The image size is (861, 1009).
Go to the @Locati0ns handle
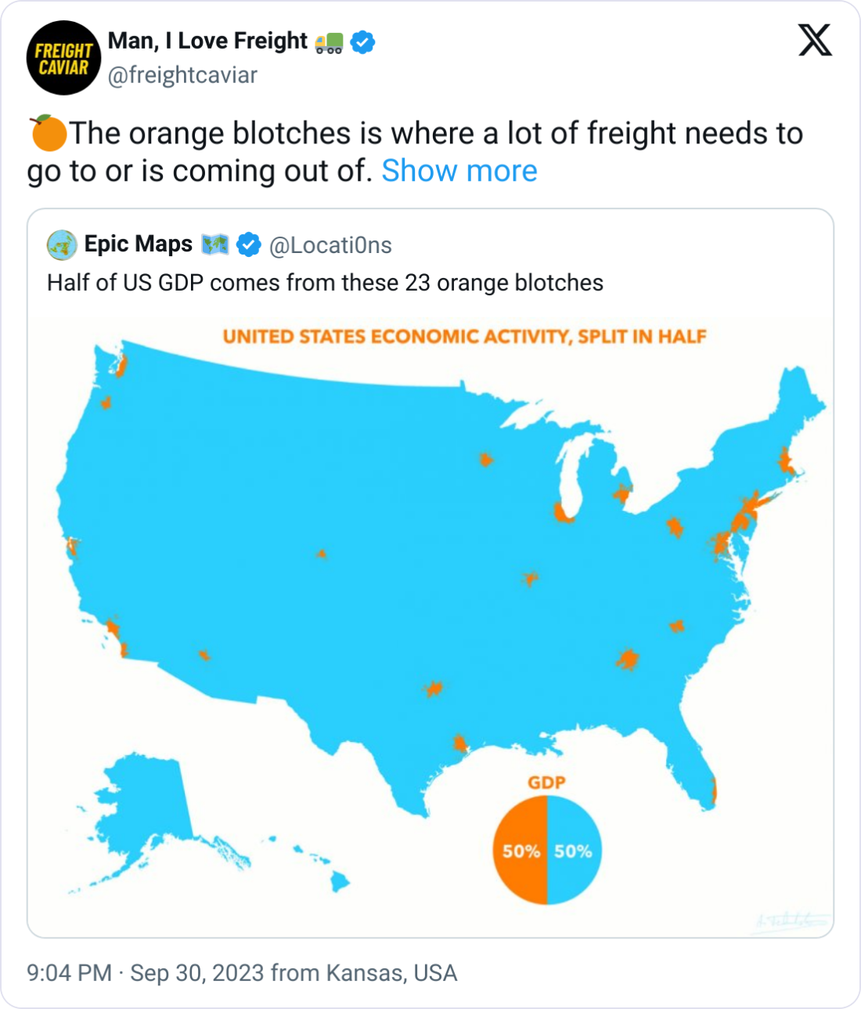[x=330, y=245]
